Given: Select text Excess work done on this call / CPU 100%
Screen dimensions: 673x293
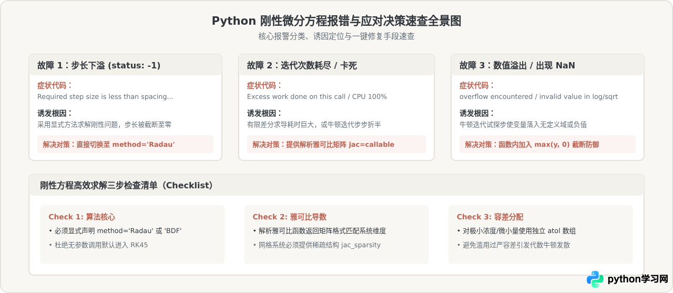Looking at the screenshot, I should coord(317,97).
